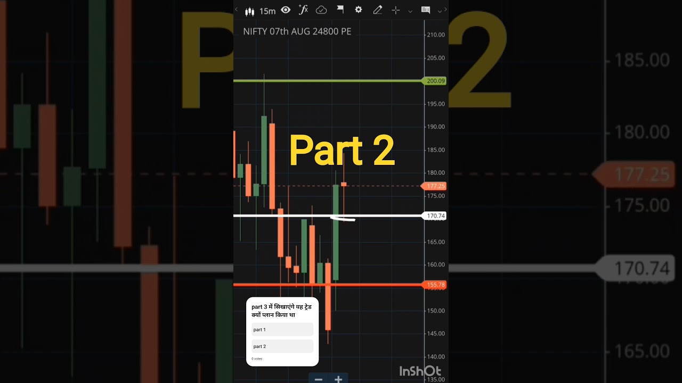This screenshot has height=383, width=682.
Task: Click the 210.00 price axis value
Action: (x=435, y=35)
